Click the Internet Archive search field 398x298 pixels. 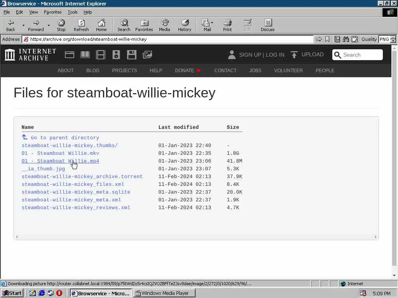[x=358, y=55]
